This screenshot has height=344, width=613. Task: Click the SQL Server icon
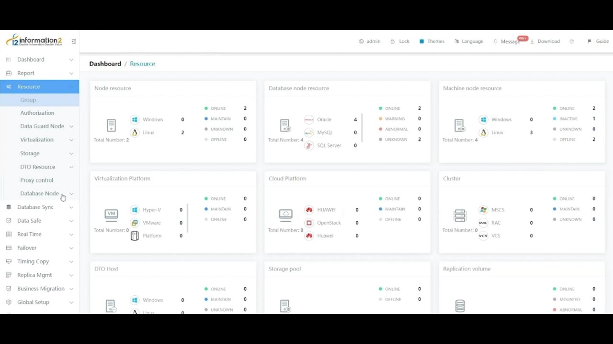[309, 145]
